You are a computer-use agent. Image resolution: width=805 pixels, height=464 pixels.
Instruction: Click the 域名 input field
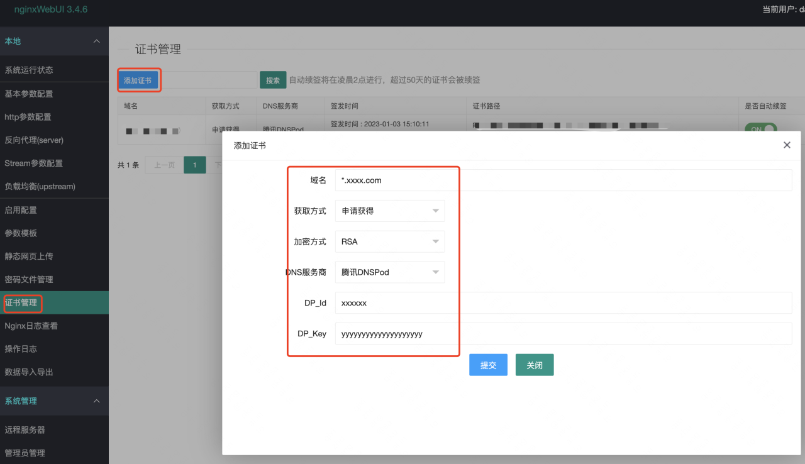tap(563, 180)
